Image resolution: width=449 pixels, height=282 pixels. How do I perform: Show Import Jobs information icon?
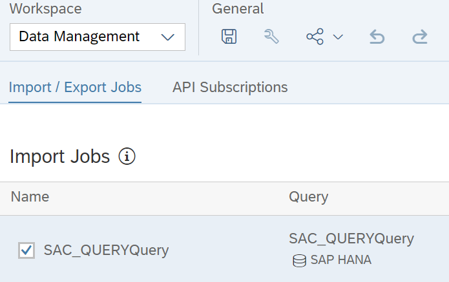point(127,156)
